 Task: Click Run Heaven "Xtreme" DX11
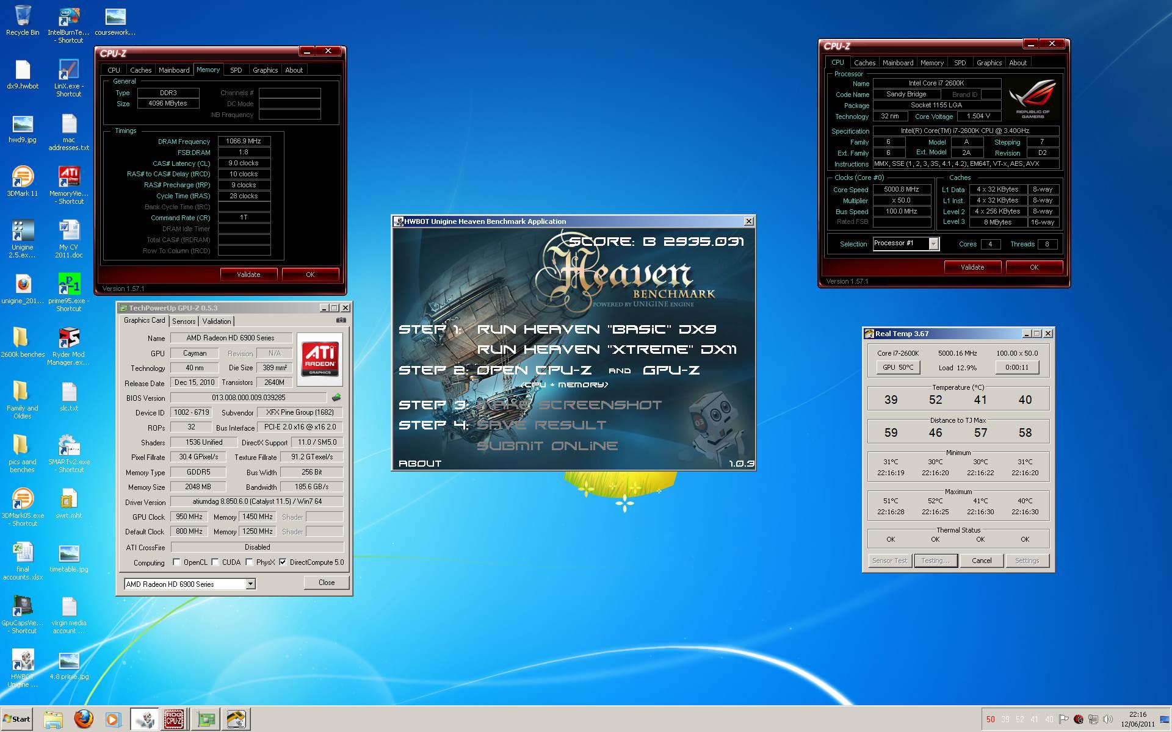point(607,350)
